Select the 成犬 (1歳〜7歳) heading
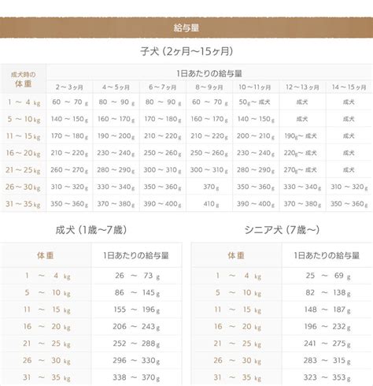The width and height of the screenshot is (373, 386). pyautogui.click(x=91, y=230)
